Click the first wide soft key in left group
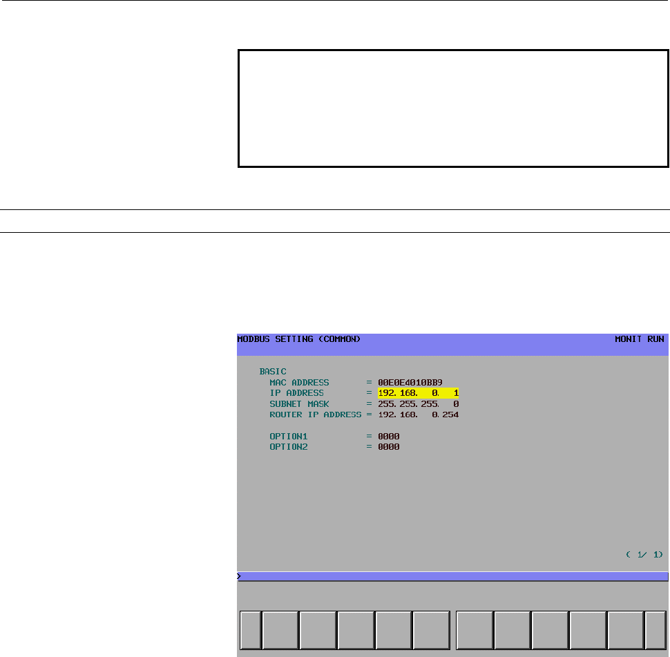 (280, 630)
